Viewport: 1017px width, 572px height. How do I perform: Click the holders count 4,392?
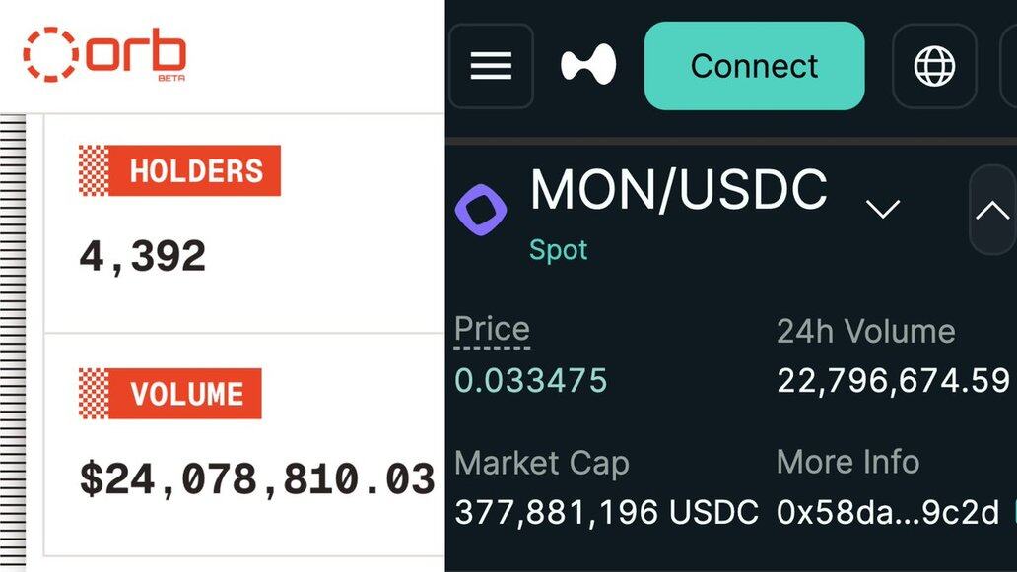click(x=143, y=257)
